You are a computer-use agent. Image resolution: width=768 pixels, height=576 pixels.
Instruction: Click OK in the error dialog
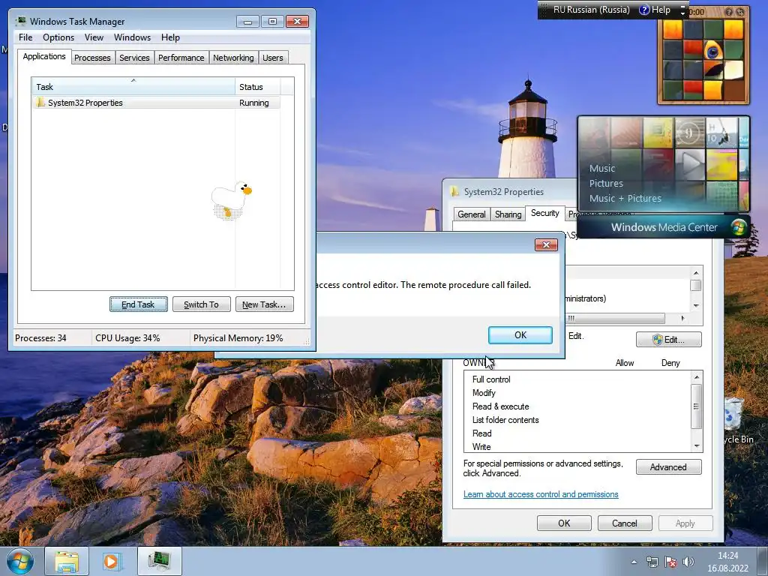click(520, 335)
